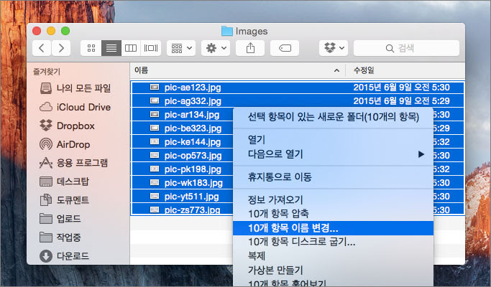Image resolution: width=491 pixels, height=287 pixels.
Task: Switch to Cover Flow view
Action: (151, 48)
